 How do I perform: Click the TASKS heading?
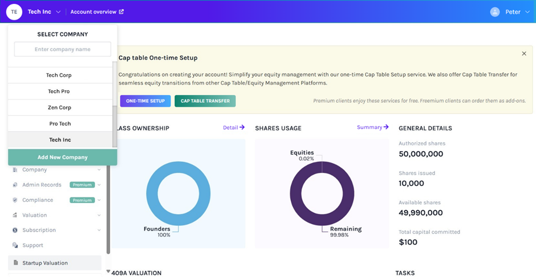click(405, 273)
